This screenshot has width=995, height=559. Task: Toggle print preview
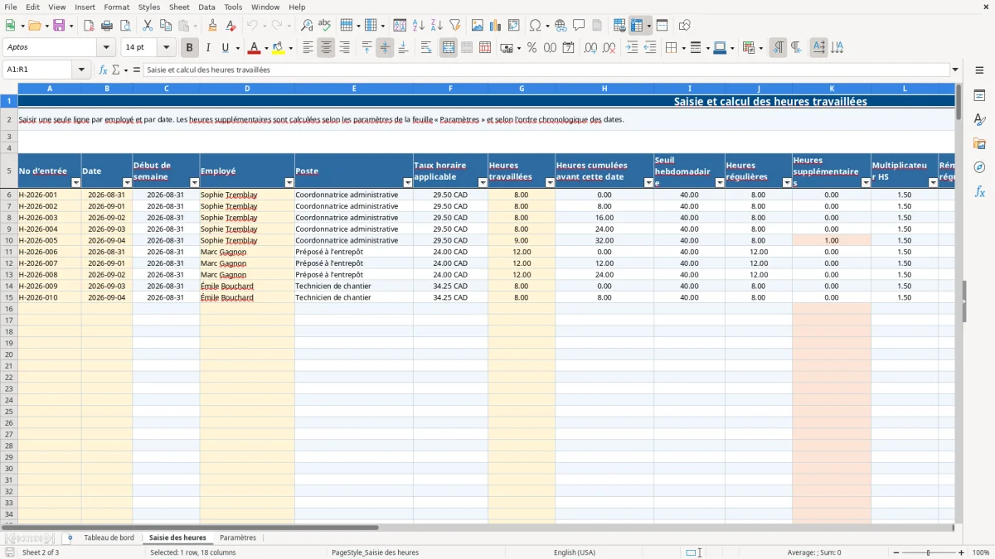pos(125,26)
